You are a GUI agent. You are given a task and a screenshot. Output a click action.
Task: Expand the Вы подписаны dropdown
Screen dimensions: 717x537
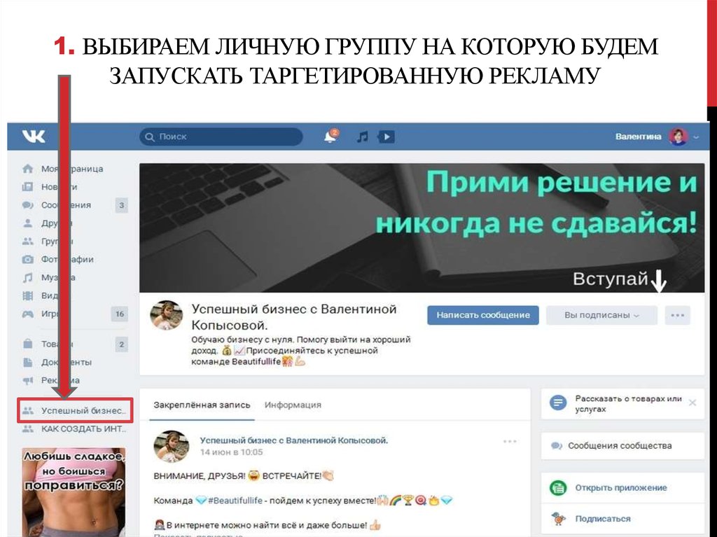pos(601,315)
